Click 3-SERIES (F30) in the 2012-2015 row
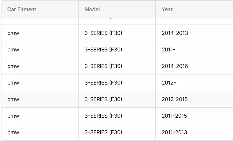The width and height of the screenshot is (233, 141). tap(103, 99)
